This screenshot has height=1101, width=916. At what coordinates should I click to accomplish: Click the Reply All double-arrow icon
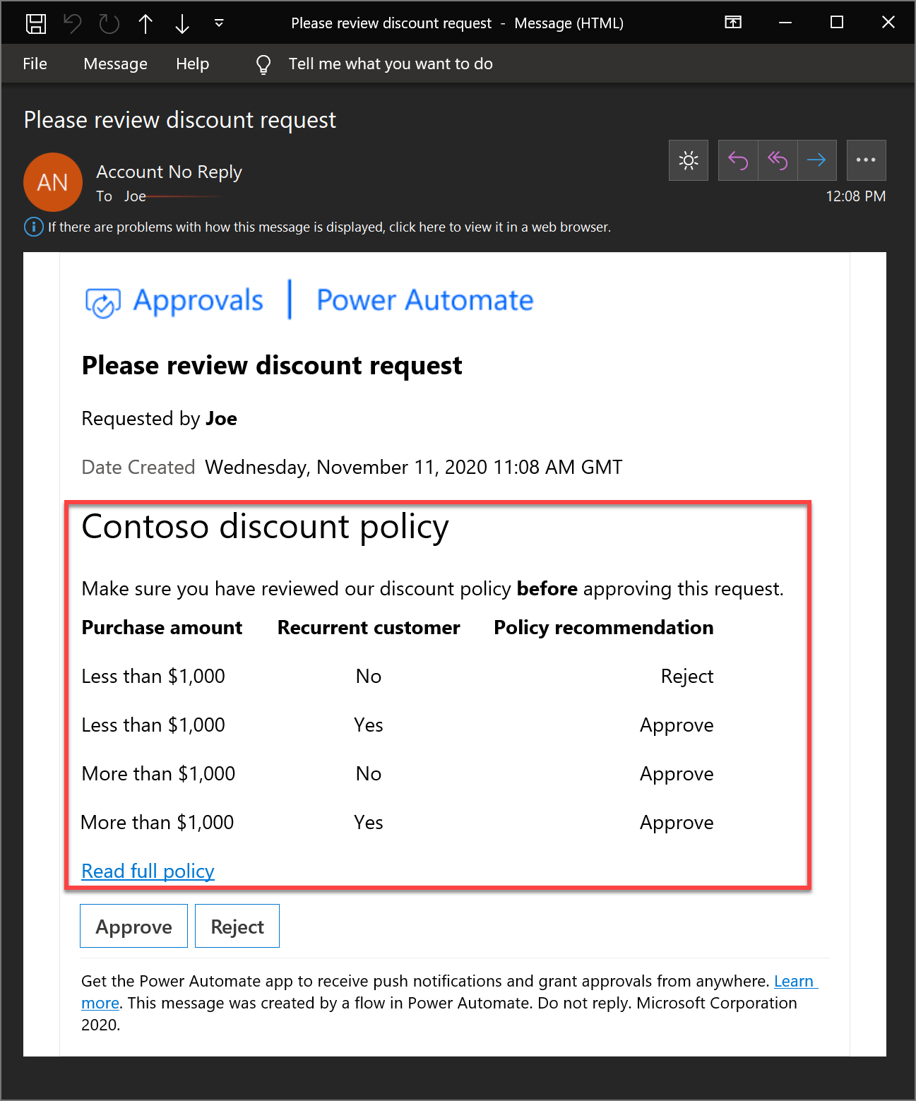point(778,160)
